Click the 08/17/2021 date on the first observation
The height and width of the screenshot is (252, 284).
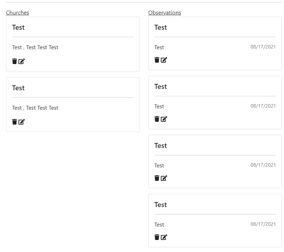pos(263,47)
